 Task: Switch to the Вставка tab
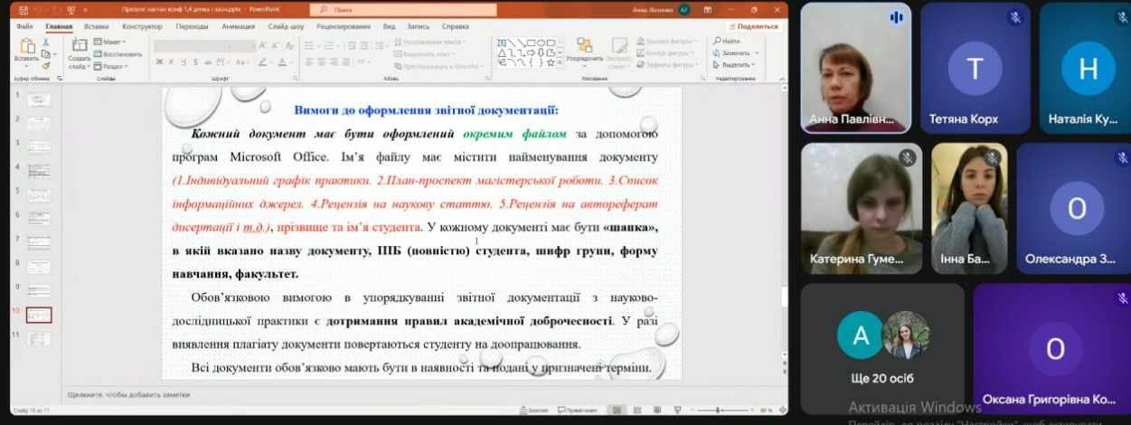coord(97,26)
